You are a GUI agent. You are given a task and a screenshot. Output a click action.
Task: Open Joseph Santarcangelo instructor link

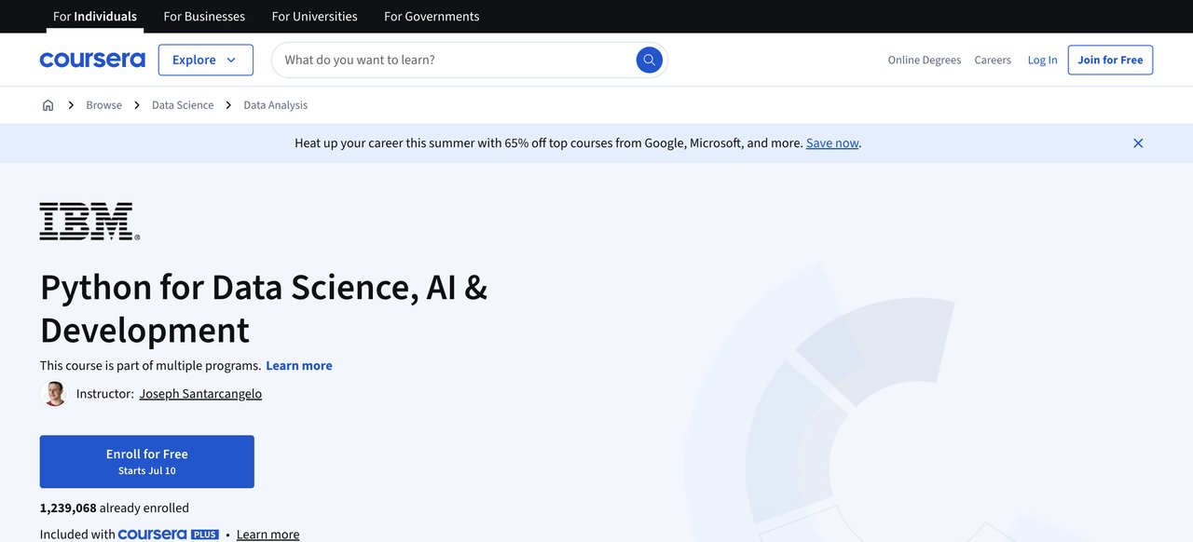tap(200, 394)
